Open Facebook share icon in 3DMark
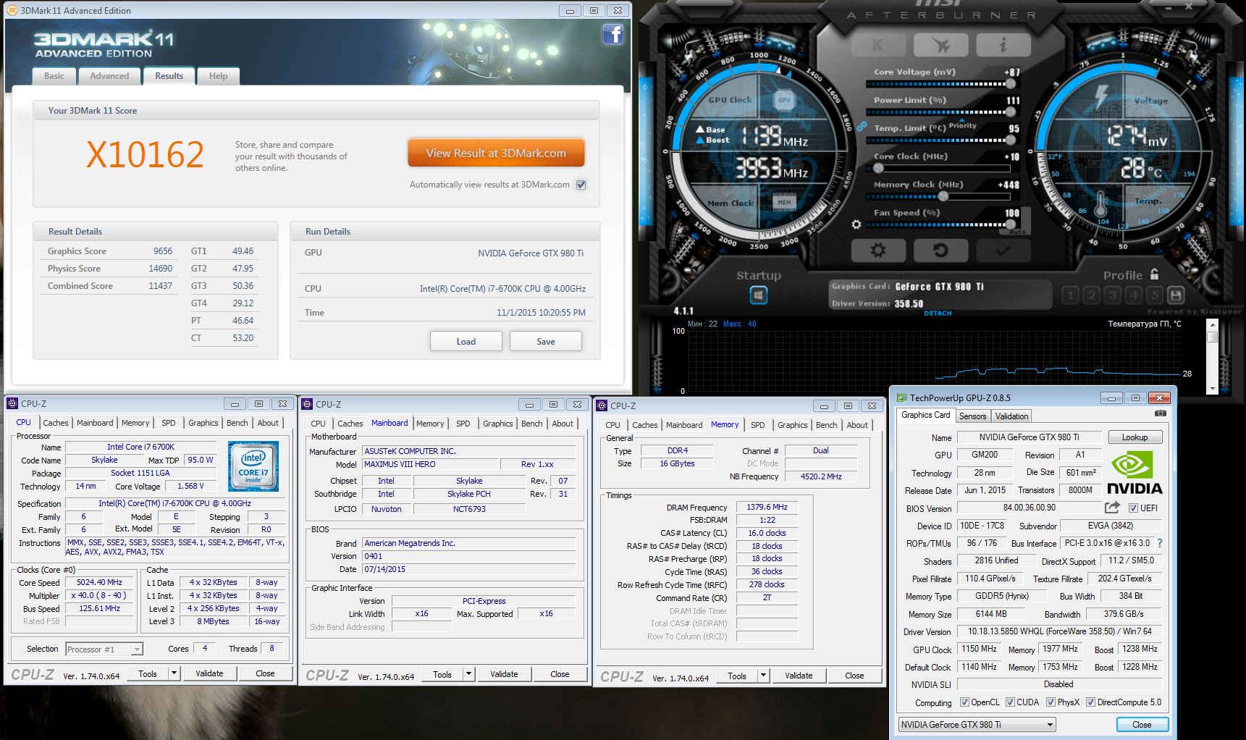This screenshot has height=740, width=1246. tap(613, 34)
